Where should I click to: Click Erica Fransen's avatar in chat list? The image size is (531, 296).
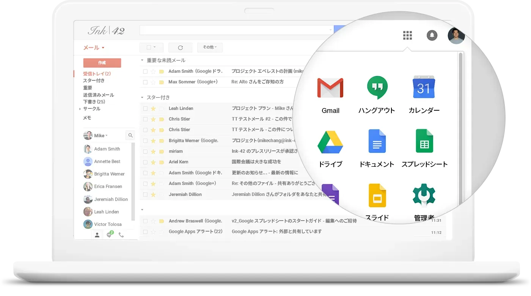coord(88,186)
